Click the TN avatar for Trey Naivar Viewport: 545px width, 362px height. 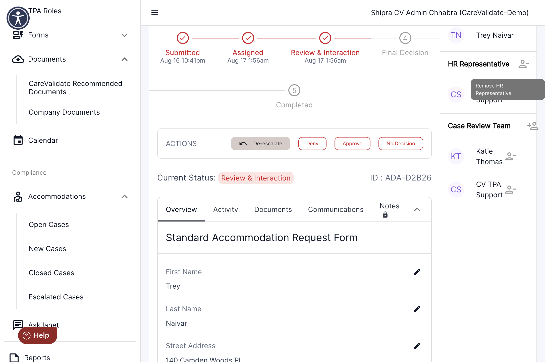456,35
